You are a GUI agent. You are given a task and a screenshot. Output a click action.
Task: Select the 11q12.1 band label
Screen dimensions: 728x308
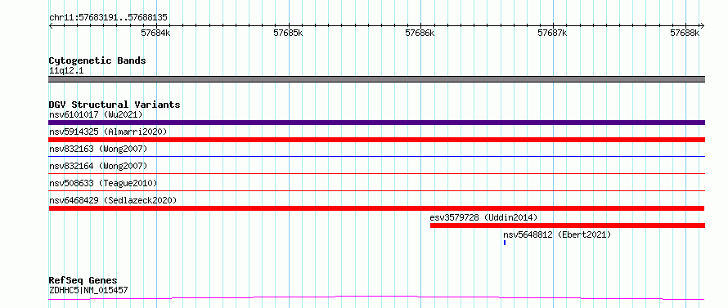point(66,71)
